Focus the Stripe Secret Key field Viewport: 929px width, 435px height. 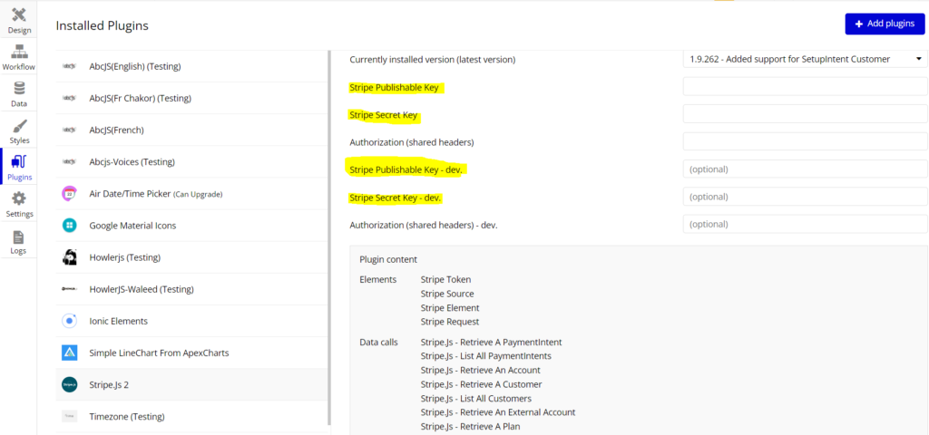click(806, 113)
